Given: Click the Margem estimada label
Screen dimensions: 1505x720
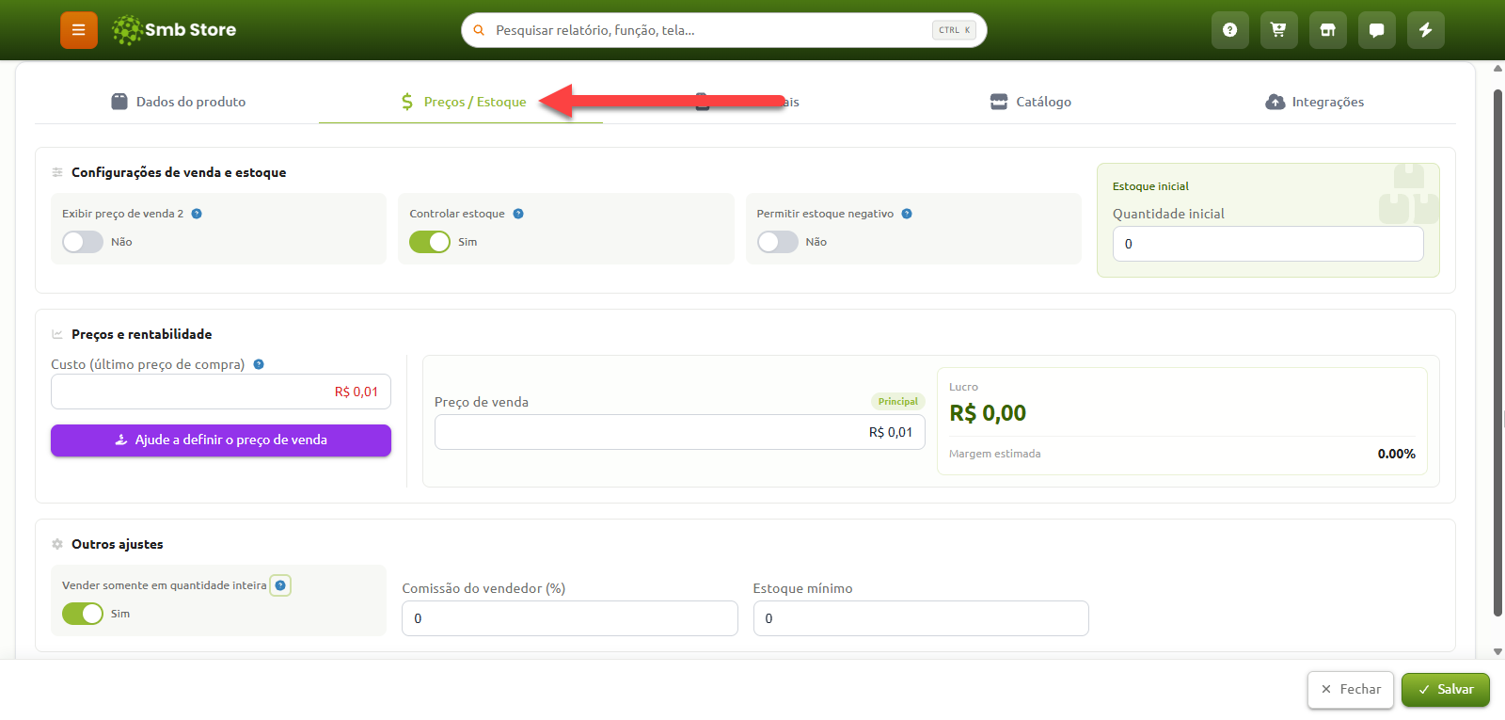Looking at the screenshot, I should point(995,454).
